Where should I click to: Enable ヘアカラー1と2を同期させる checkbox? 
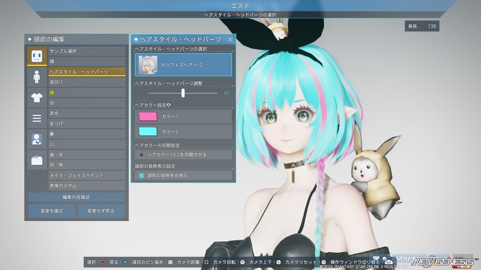pos(141,154)
